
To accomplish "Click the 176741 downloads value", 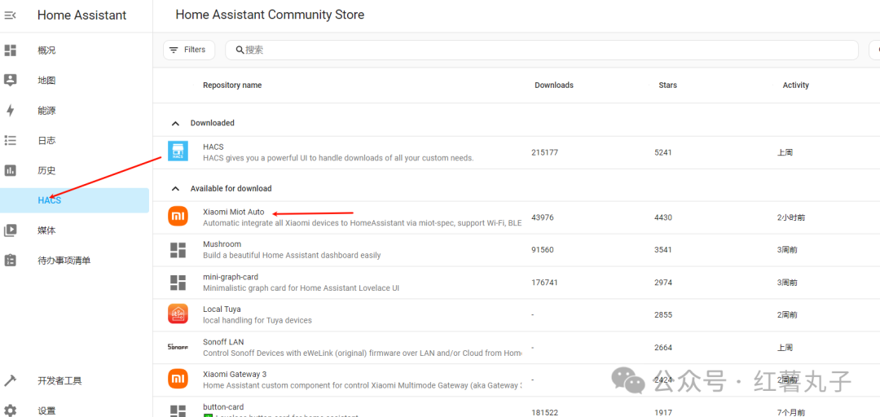I will point(544,283).
